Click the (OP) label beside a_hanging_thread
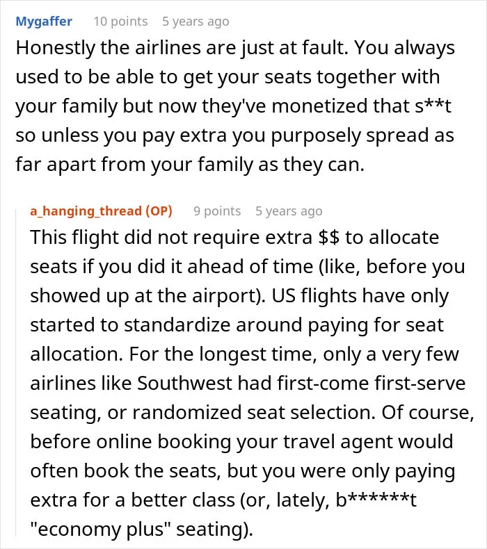This screenshot has height=549, width=487. coord(159,211)
